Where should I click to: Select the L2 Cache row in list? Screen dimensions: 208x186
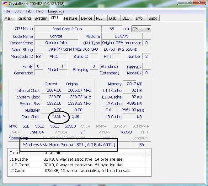(x=79, y=171)
